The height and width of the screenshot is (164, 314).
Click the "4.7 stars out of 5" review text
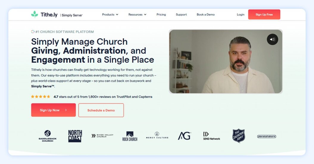coord(103,97)
